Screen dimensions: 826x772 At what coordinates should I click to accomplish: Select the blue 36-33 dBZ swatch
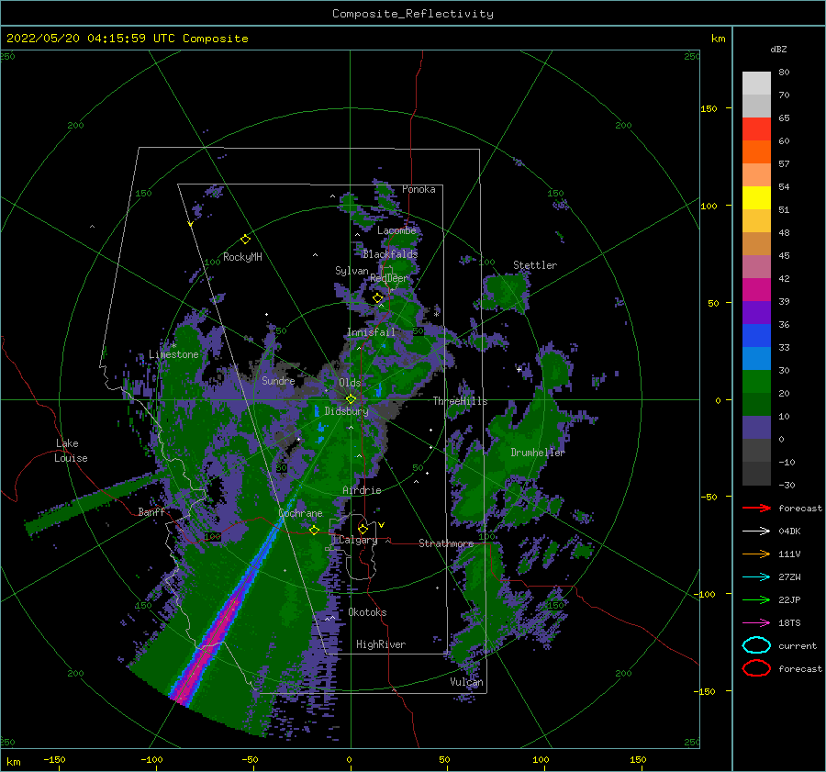(756, 335)
